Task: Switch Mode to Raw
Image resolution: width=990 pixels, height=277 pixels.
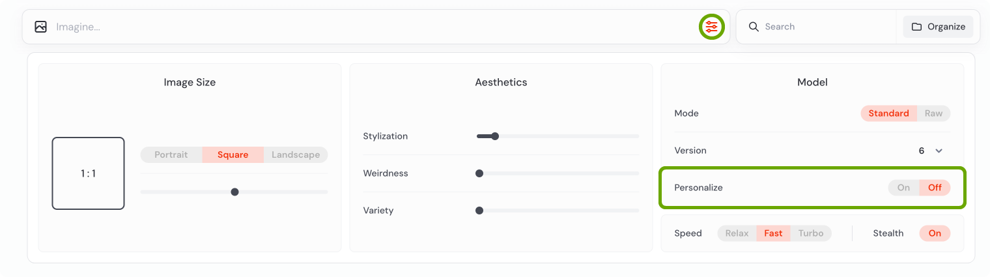Action: [933, 113]
